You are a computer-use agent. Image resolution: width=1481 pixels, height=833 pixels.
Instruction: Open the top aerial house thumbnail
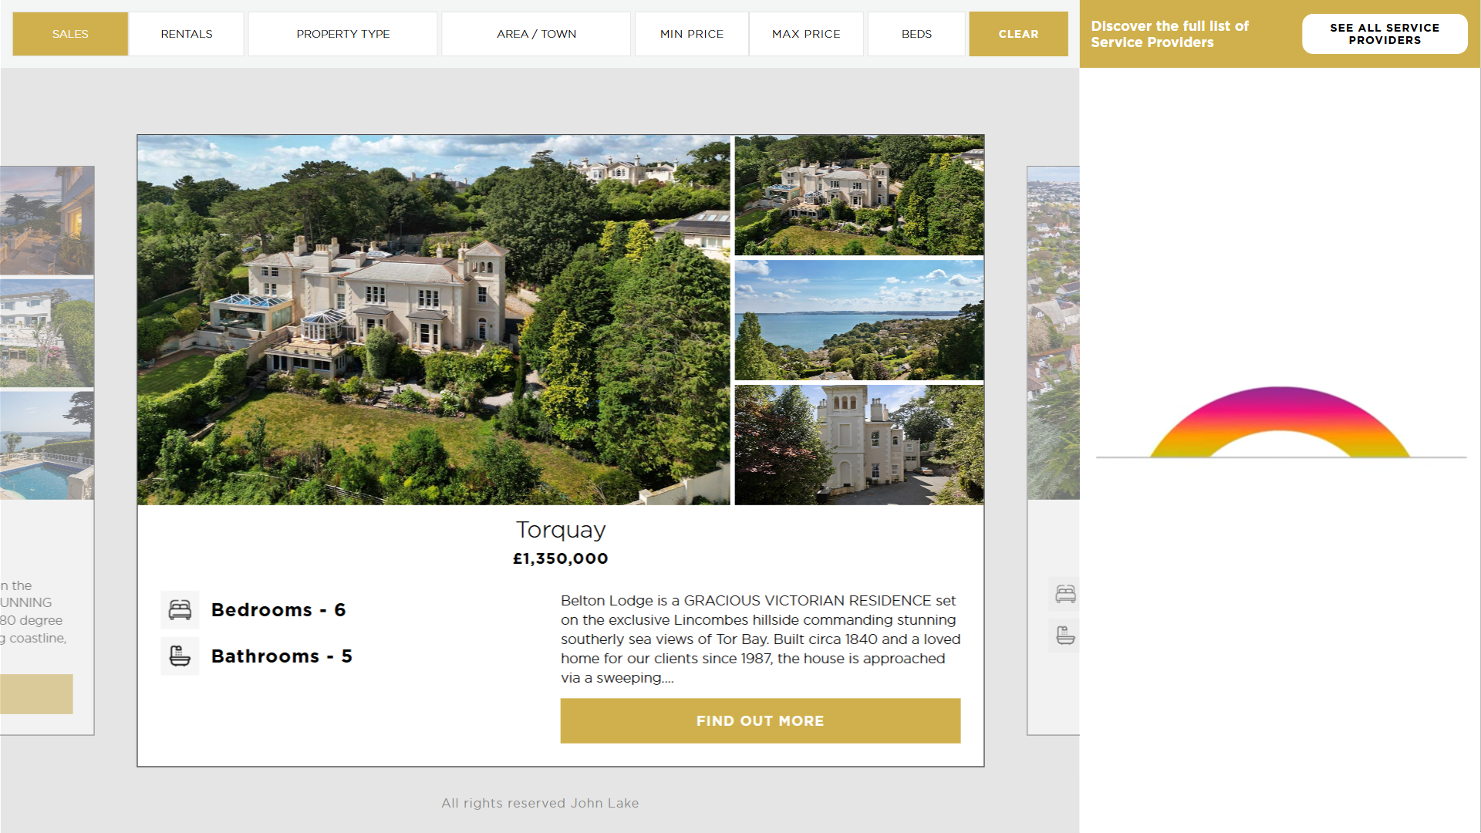tap(859, 195)
